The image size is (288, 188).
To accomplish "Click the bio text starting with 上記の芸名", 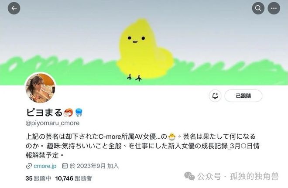I will (143, 146).
